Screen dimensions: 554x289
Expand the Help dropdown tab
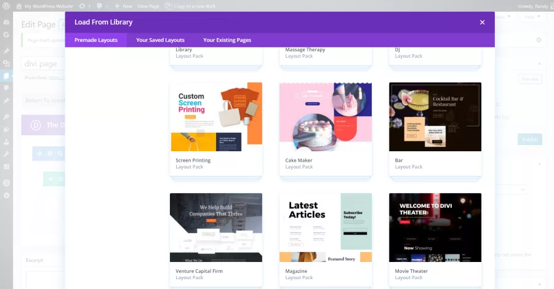tap(532, 17)
